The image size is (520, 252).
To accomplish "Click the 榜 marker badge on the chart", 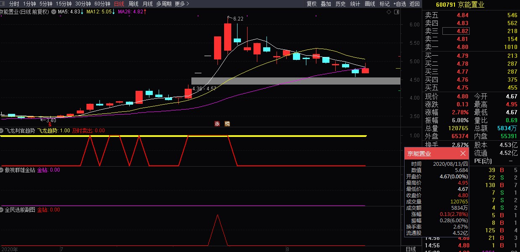I will [x=227, y=124].
